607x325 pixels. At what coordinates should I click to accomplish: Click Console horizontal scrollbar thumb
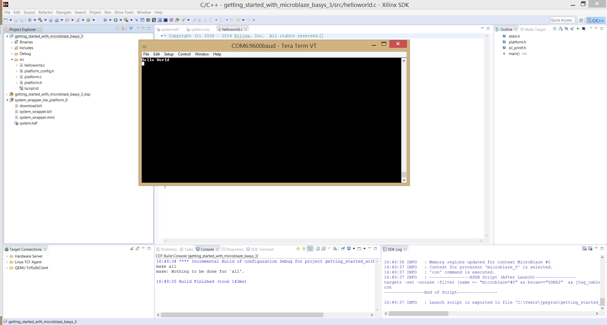[242, 315]
